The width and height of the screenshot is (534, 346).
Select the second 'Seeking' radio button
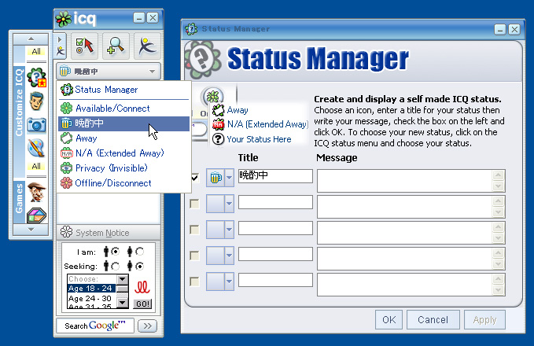tap(140, 266)
